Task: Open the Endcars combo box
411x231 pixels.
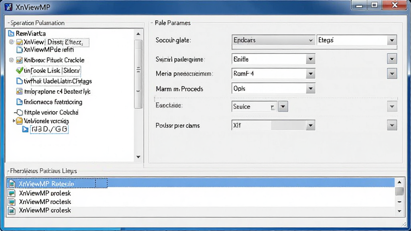Action: [273, 41]
